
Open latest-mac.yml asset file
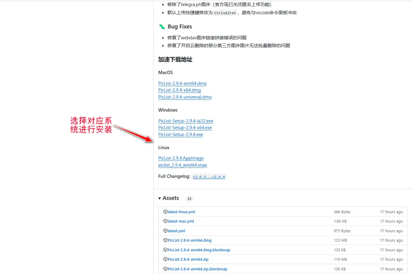(x=181, y=221)
